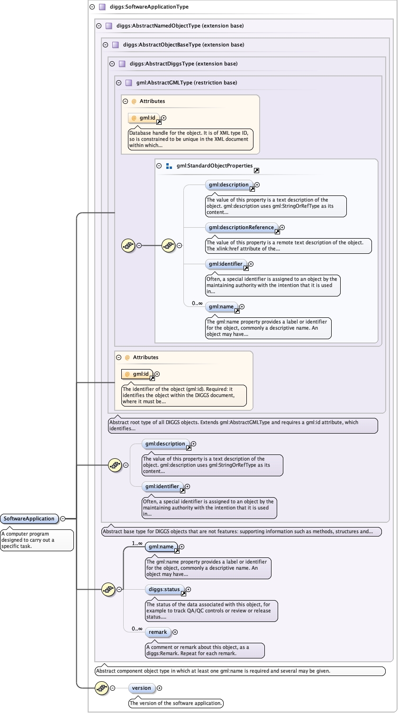The height and width of the screenshot is (713, 398).
Task: Collapse diggs:AbstractDiggsType extension base
Action: point(112,64)
